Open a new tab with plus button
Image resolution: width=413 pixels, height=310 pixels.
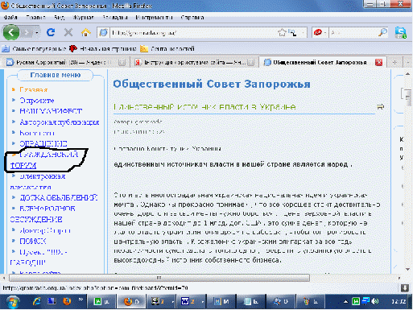[x=394, y=62]
